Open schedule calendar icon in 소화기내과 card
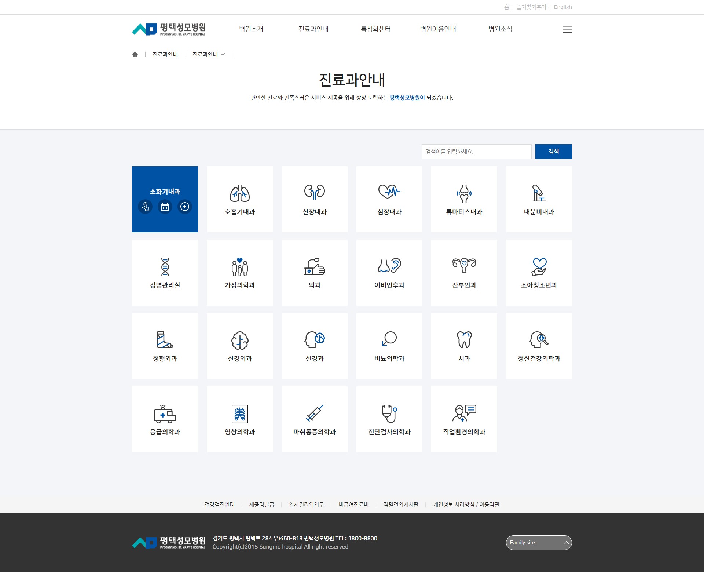This screenshot has width=704, height=572. click(165, 207)
